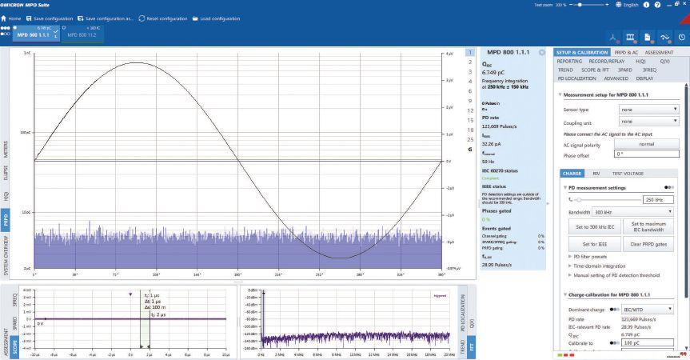Open the PD LOCALIZATION tab in right panel
Viewport: 690px width, 360px height.
click(x=577, y=78)
